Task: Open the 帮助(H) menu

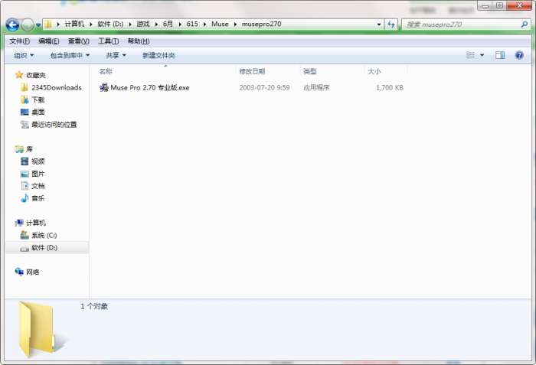Action: click(x=139, y=41)
